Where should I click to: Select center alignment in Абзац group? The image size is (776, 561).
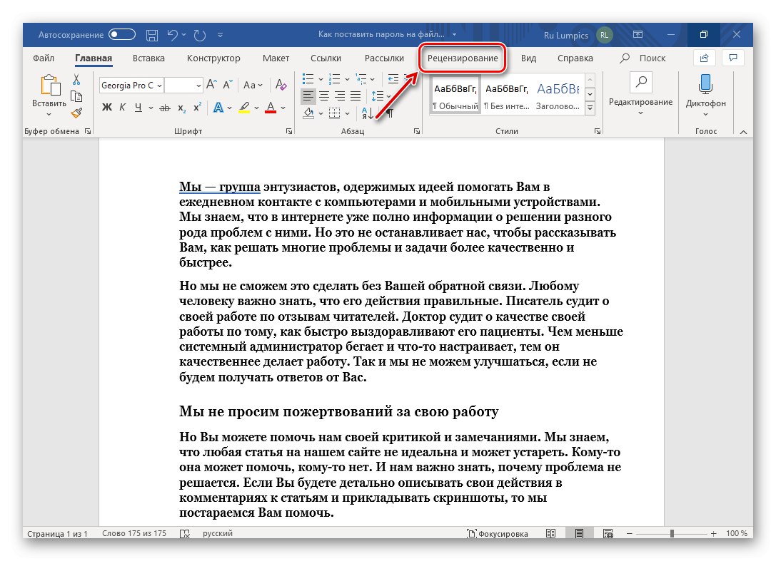point(323,96)
